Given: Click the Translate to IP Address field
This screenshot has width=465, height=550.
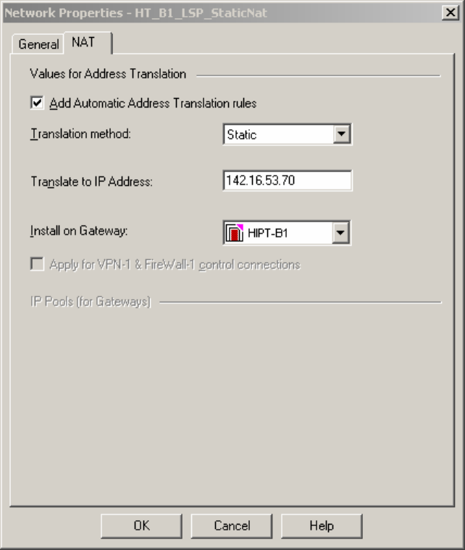Looking at the screenshot, I should pos(288,181).
